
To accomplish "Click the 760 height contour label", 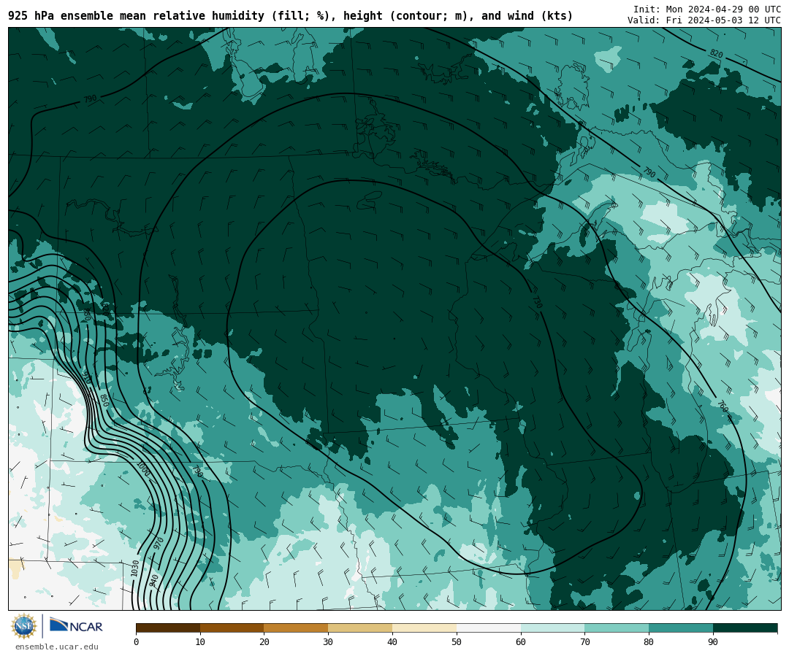I will click(x=722, y=406).
